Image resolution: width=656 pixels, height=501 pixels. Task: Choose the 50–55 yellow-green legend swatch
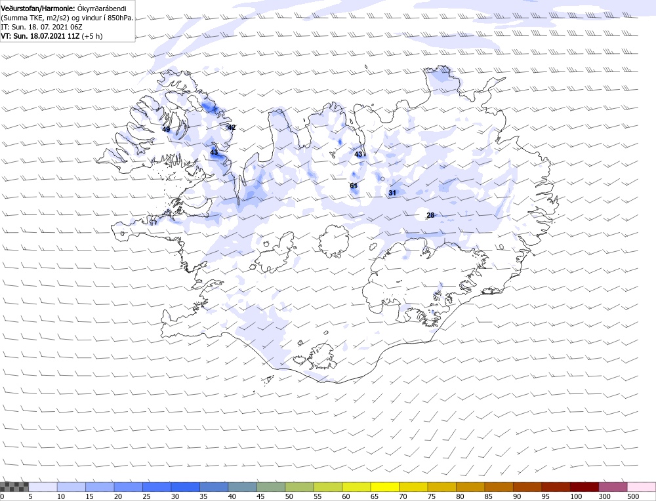[x=299, y=487]
